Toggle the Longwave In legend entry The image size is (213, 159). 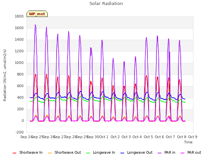(x=101, y=153)
